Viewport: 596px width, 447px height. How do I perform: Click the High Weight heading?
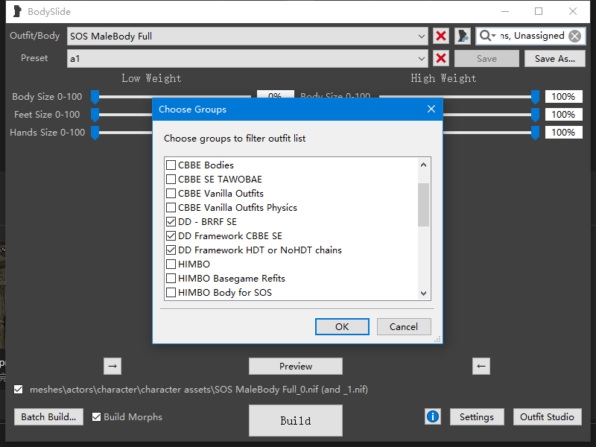point(443,78)
